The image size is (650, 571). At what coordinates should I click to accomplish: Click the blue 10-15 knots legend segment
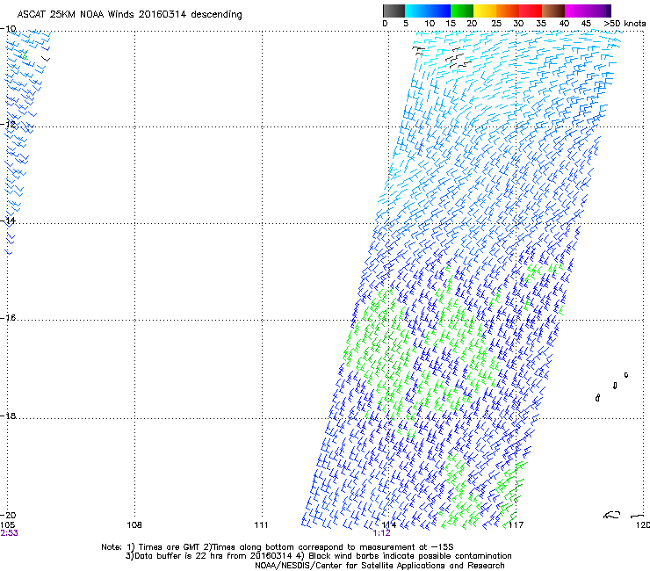pos(439,11)
